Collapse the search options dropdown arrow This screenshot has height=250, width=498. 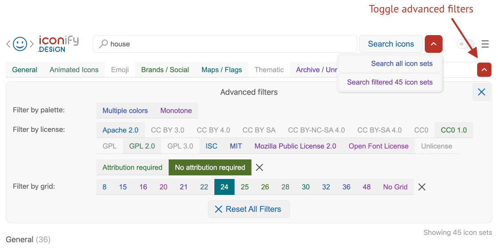433,44
